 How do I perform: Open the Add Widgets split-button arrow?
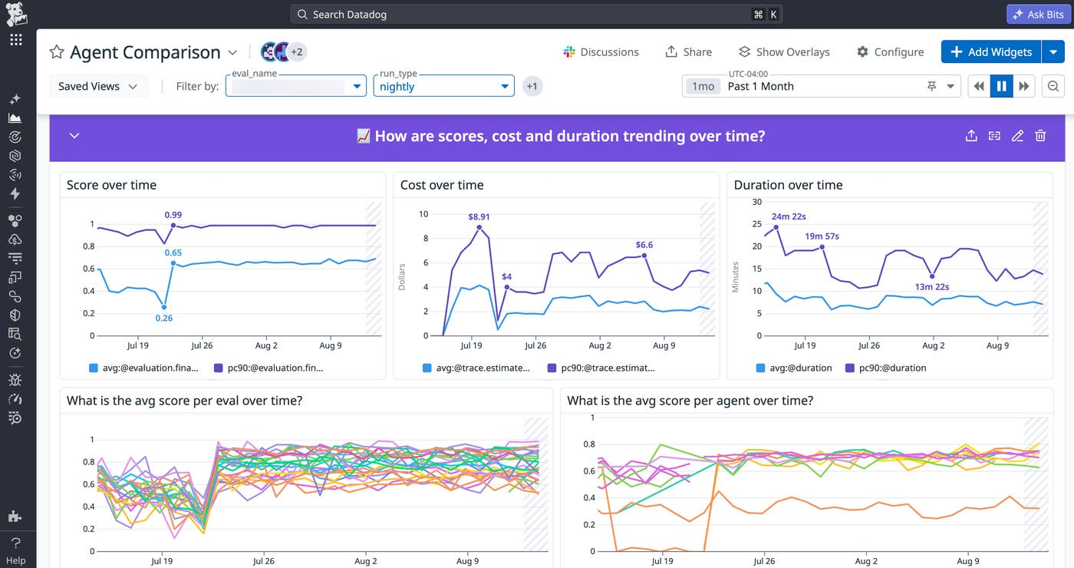click(x=1053, y=51)
